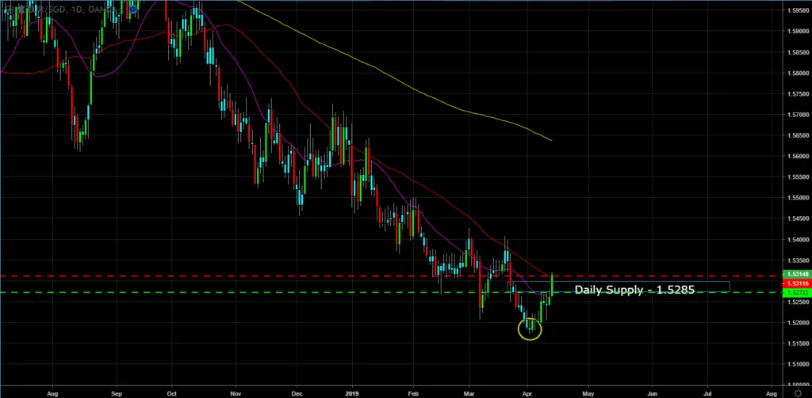Click the Oct label on time axis

(x=171, y=393)
